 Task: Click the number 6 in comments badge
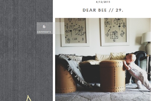[44, 27]
